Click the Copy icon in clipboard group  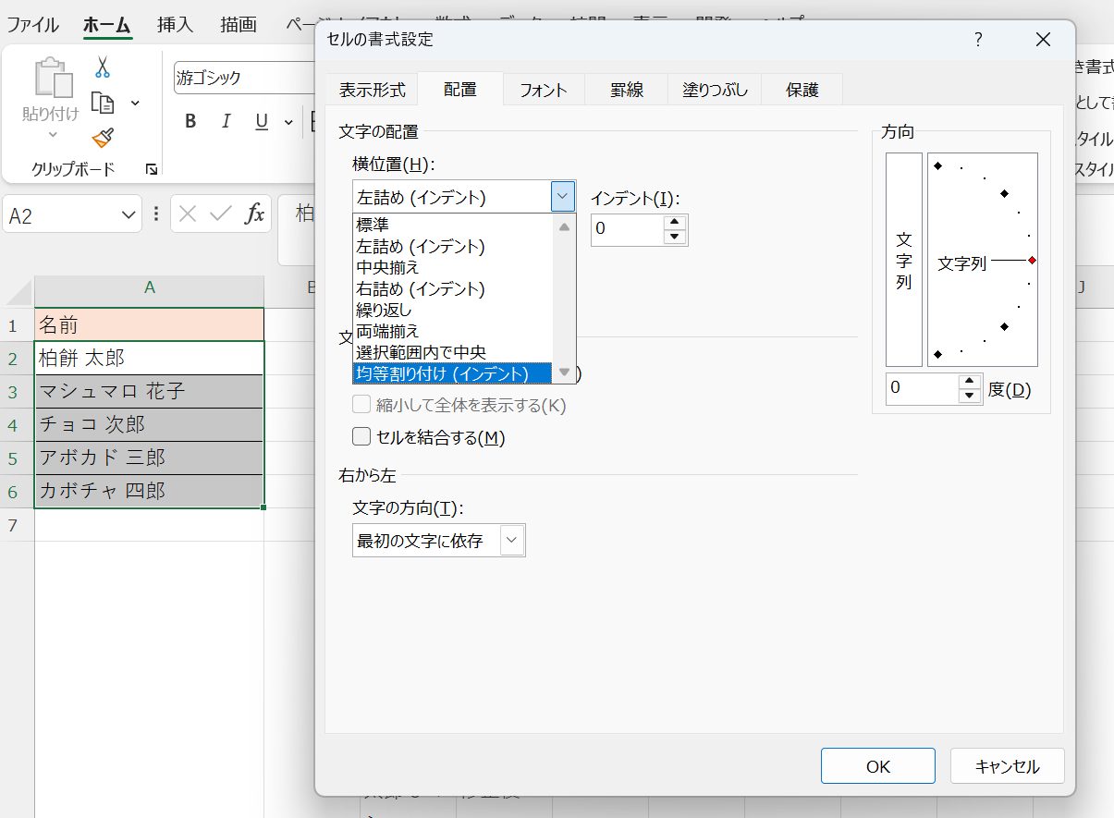102,103
